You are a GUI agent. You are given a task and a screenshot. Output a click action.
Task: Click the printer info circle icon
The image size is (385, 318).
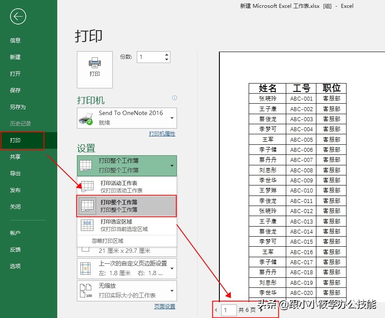pos(174,98)
